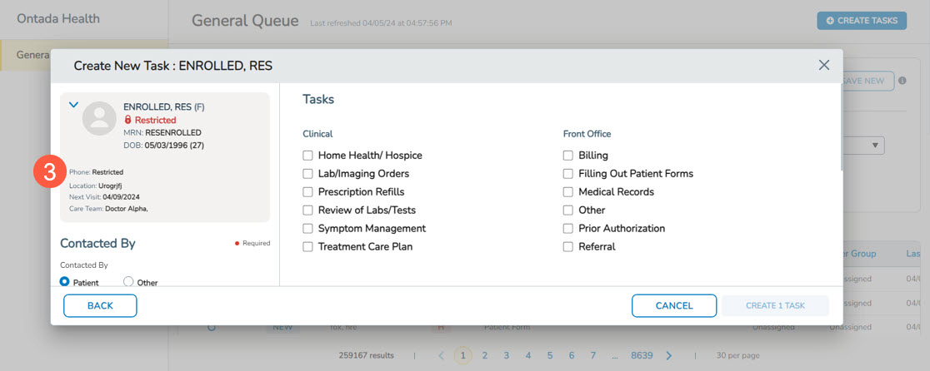
Task: Collapse the patient info chevron
Action: click(73, 105)
